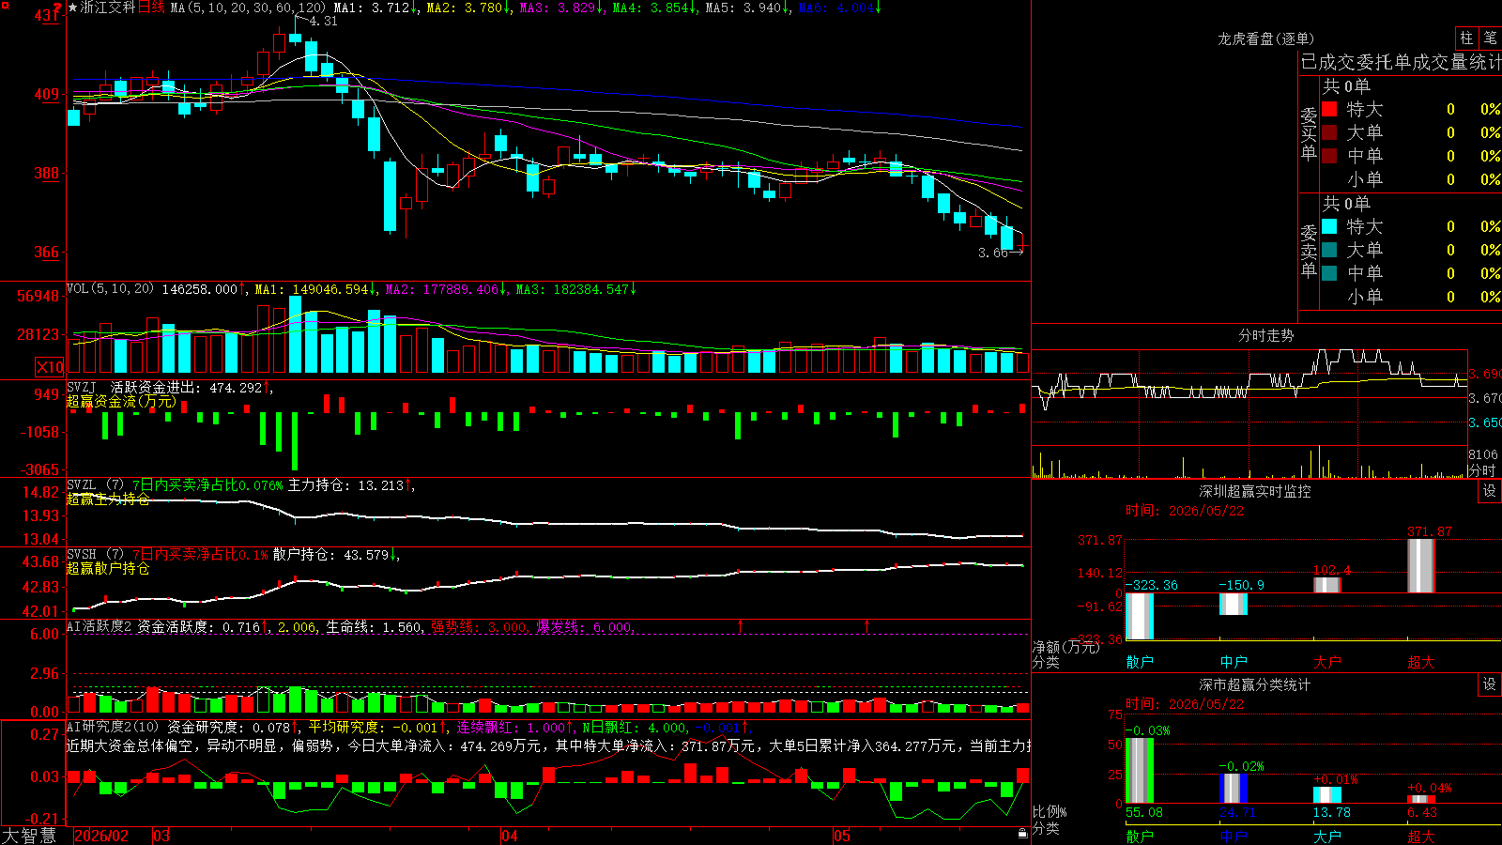Open the SVSH (7) indicator label
The image size is (1502, 845).
pos(95,555)
